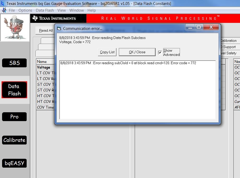
Task: Open the SBS panel button
Action: click(x=14, y=63)
